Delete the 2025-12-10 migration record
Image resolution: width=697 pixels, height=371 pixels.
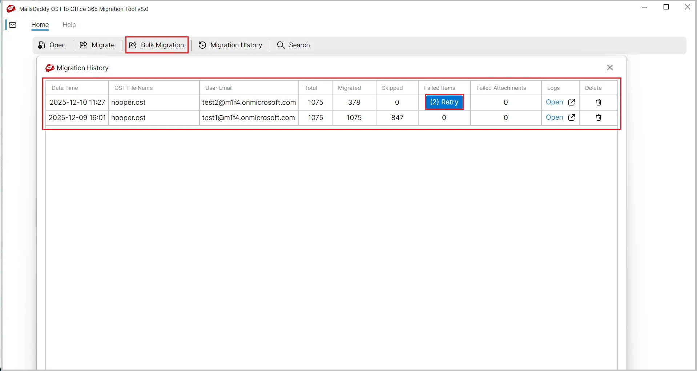click(599, 102)
